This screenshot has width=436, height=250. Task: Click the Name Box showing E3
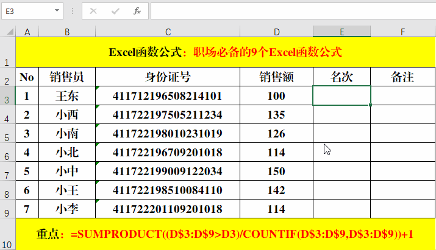32,11
